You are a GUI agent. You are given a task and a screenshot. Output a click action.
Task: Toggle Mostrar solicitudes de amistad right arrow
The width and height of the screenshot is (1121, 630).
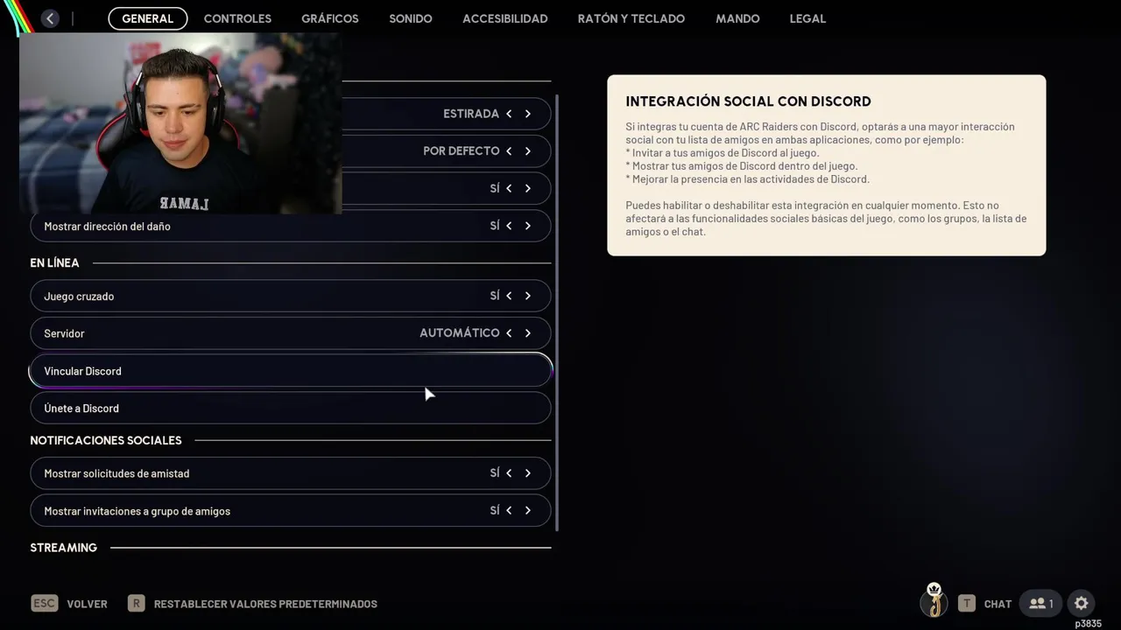click(x=528, y=473)
